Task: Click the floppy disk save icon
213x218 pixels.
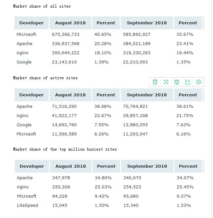Action: (x=177, y=82)
